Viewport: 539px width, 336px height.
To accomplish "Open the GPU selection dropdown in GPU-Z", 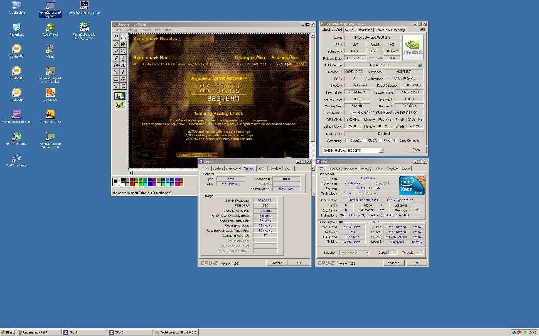I will (x=381, y=150).
